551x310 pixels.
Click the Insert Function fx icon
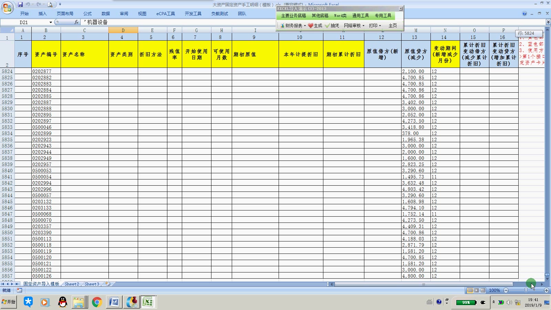point(75,22)
